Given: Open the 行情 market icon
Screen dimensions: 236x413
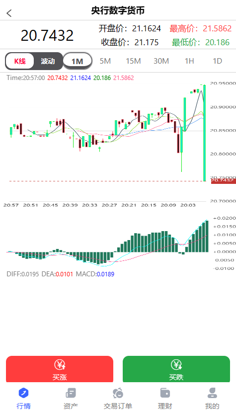Looking at the screenshot, I should click(24, 393).
